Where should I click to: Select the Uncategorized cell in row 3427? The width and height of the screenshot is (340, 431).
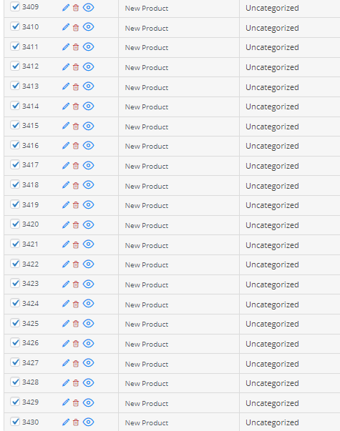click(272, 364)
